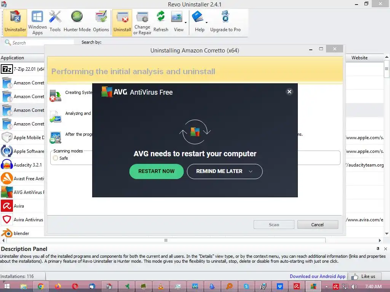Show hidden system tray icons

tap(326, 287)
